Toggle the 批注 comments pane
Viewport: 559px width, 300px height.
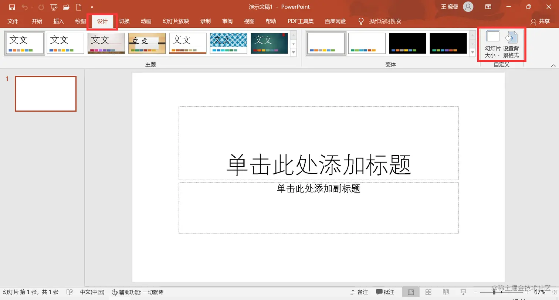(385, 292)
